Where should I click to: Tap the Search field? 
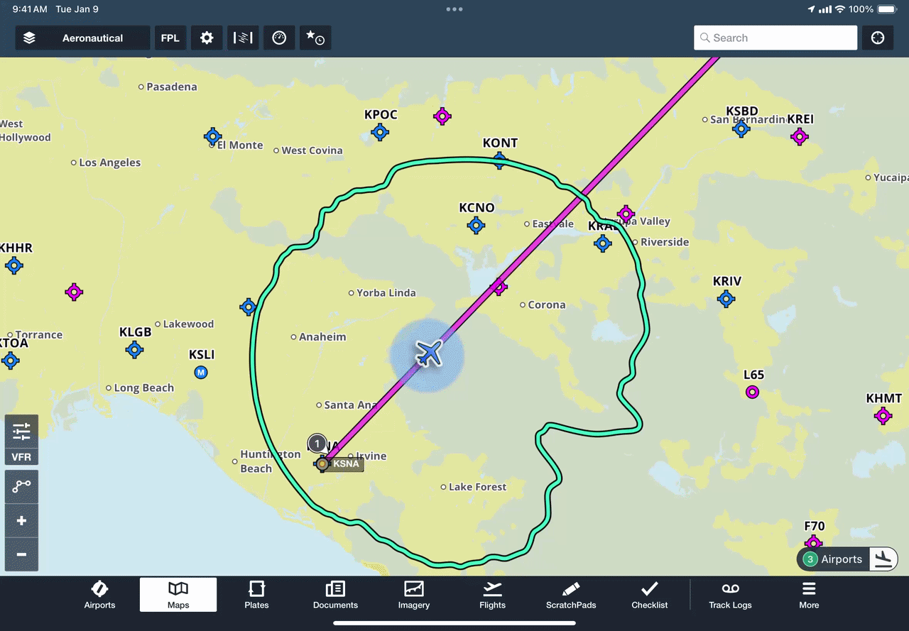[x=775, y=38]
